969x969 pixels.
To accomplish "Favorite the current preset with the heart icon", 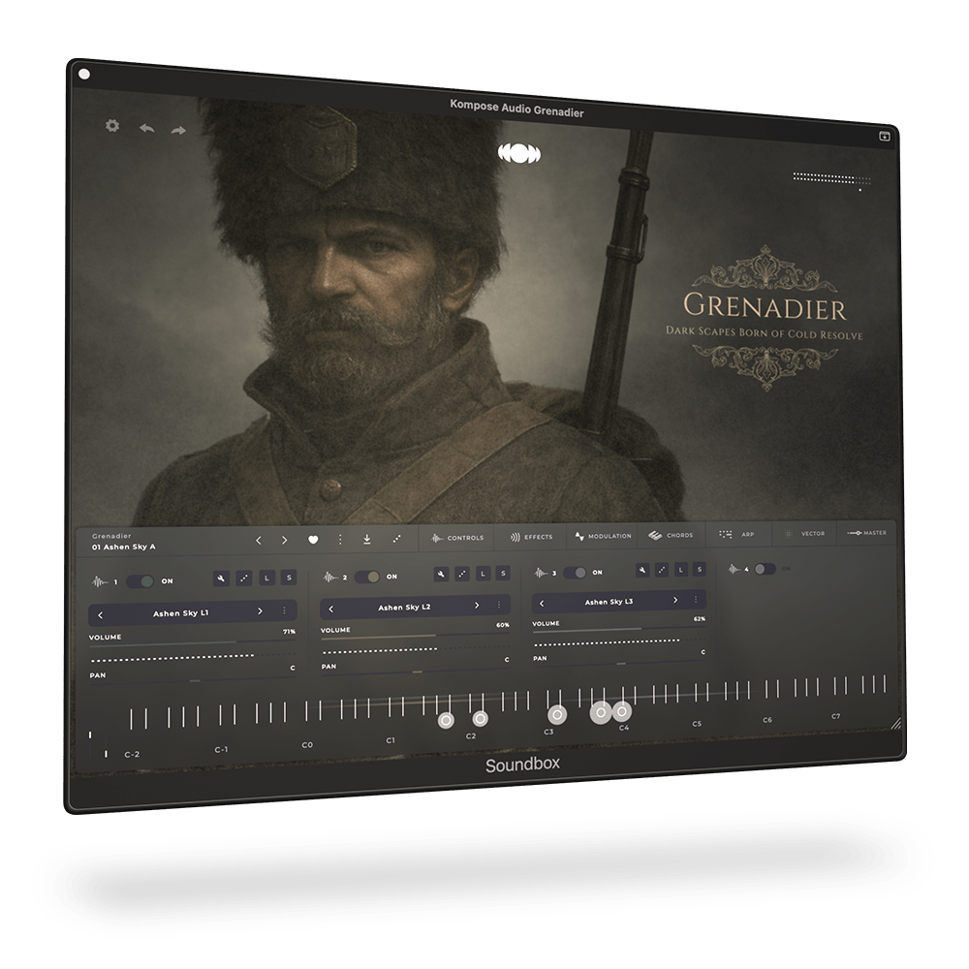I will [313, 540].
